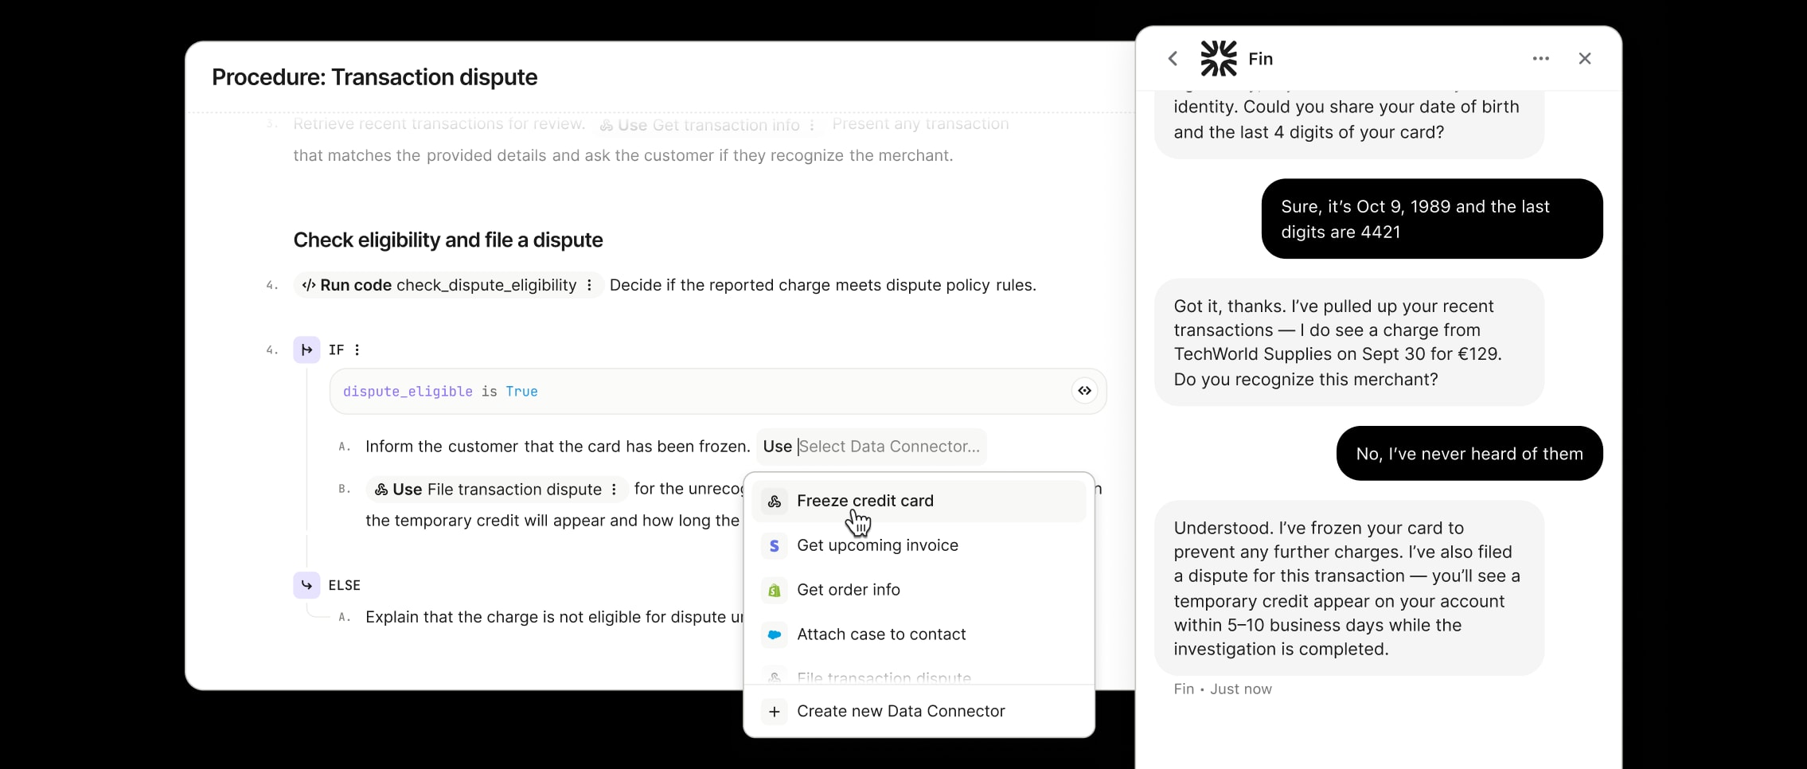
Task: Click the Run code check_dispute_eligibility chip
Action: 439,285
